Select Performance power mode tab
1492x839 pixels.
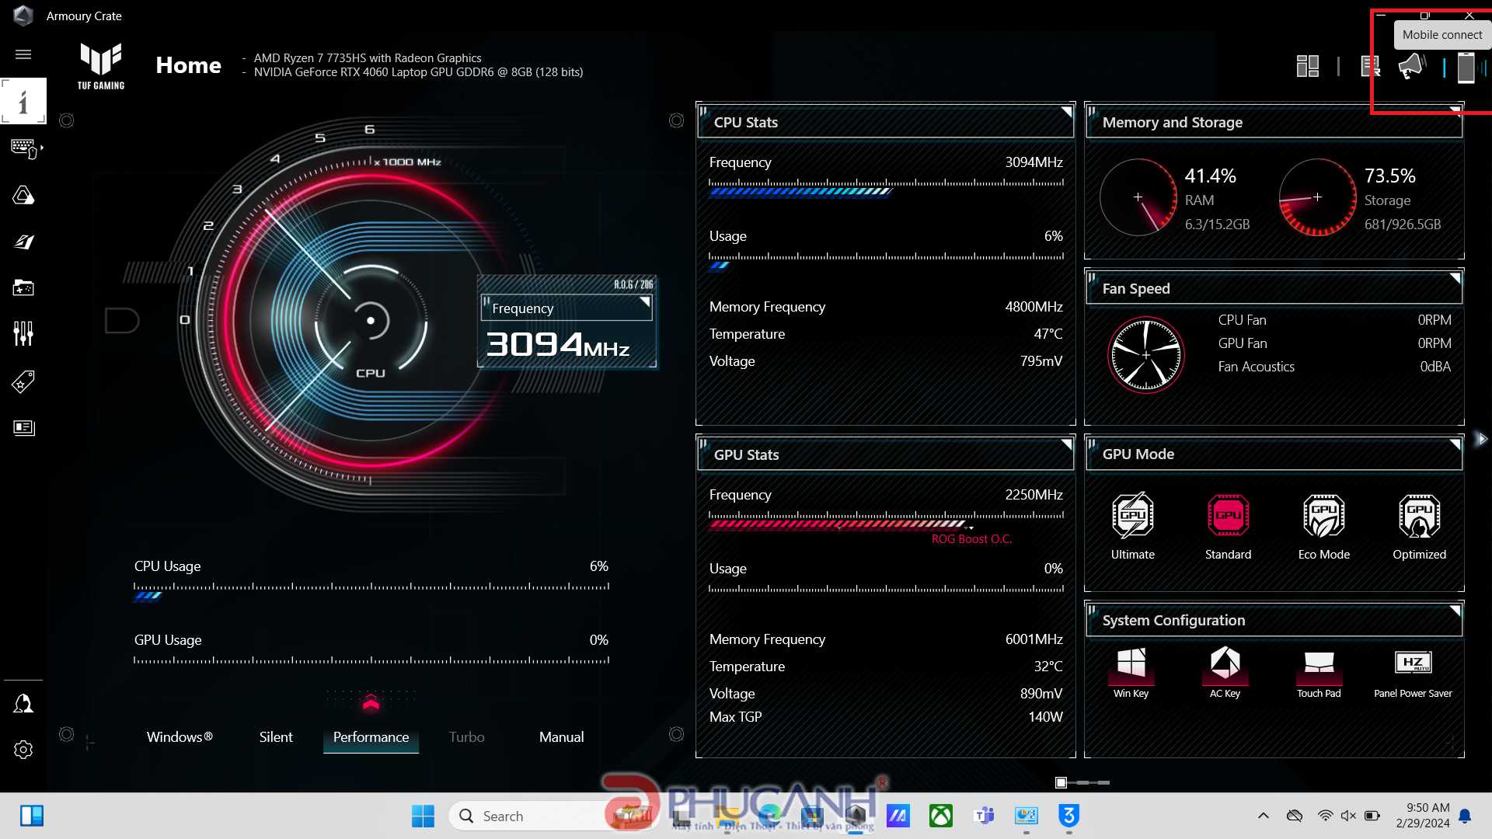click(x=371, y=736)
